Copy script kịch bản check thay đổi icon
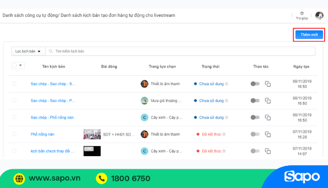The image size is (328, 188). [268, 151]
